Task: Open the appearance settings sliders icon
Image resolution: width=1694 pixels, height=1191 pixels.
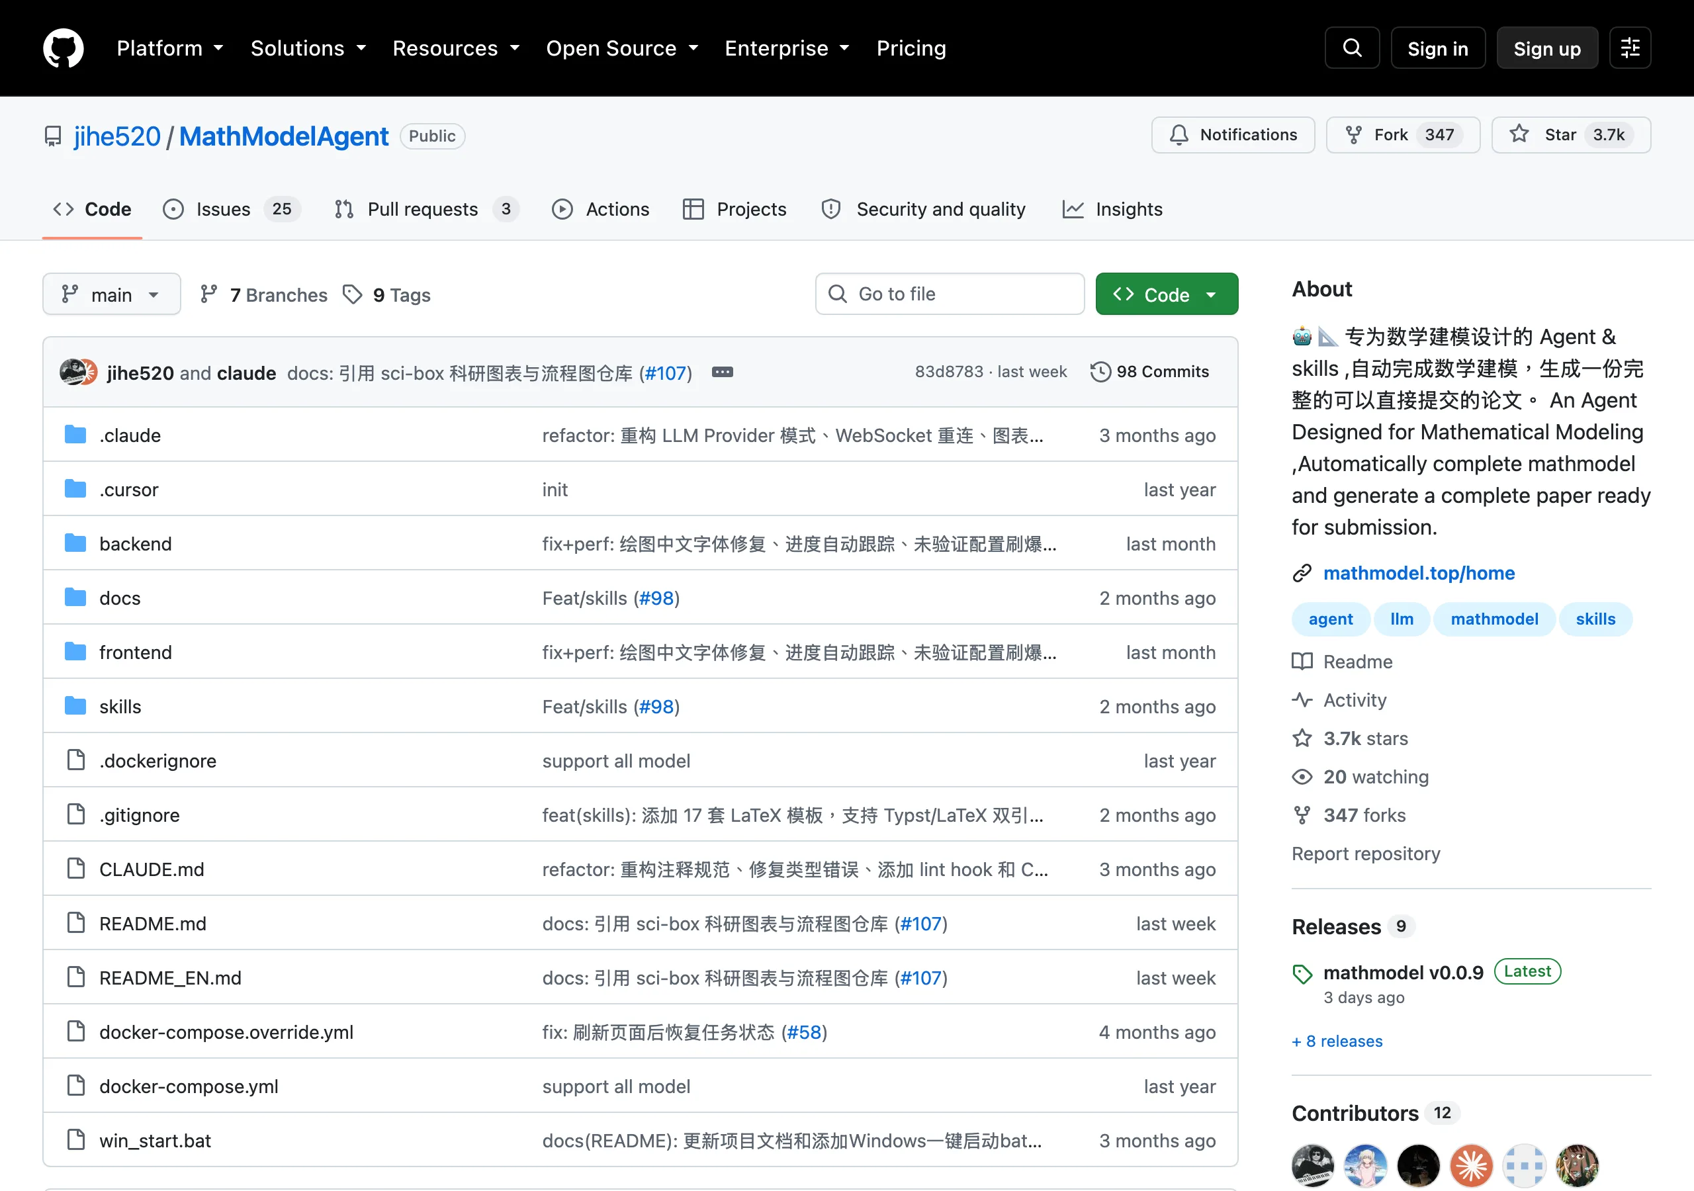Action: coord(1630,48)
